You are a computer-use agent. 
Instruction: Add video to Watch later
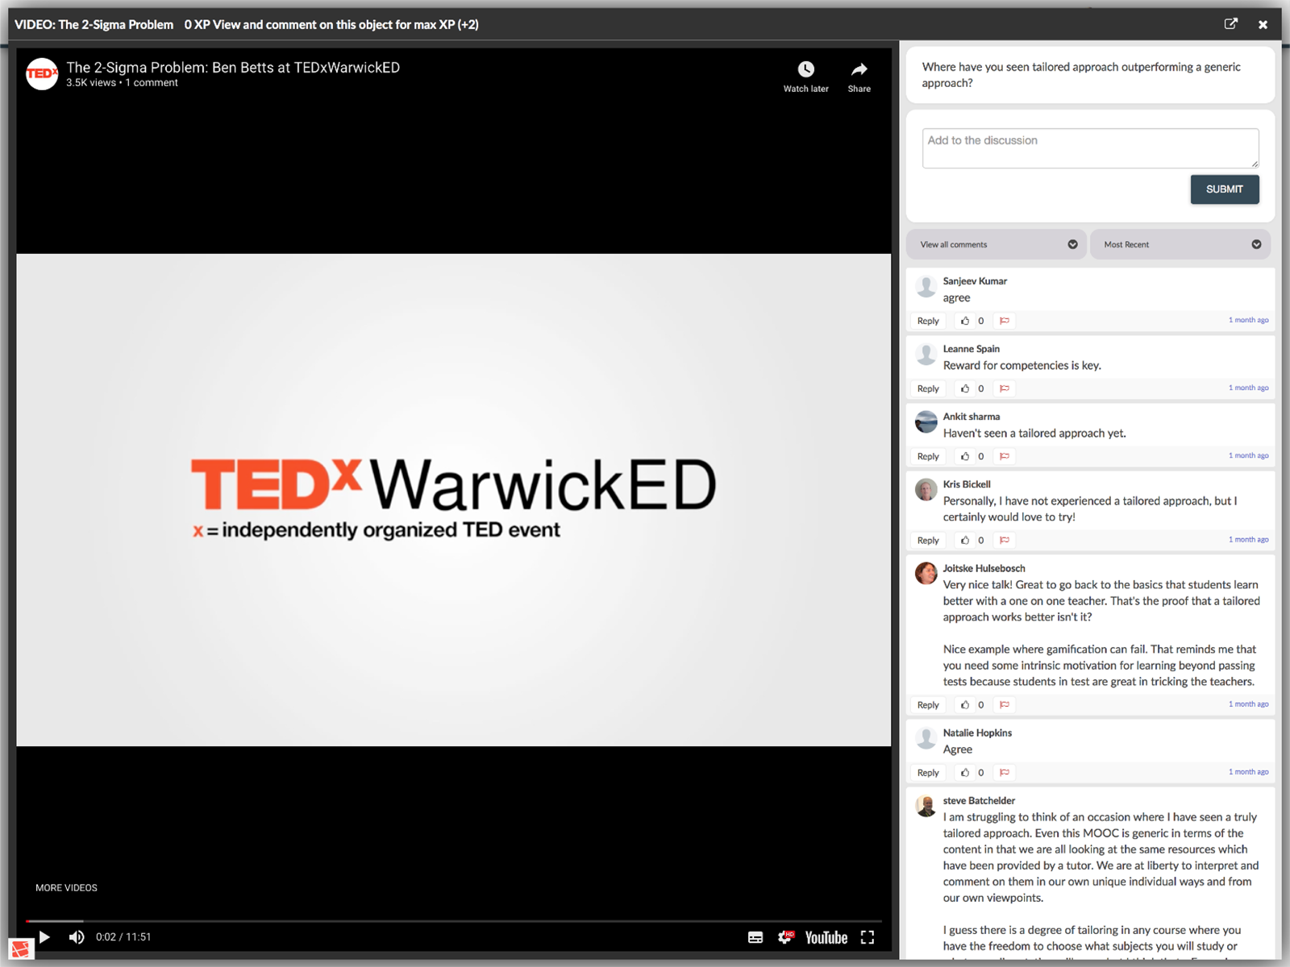click(x=806, y=77)
